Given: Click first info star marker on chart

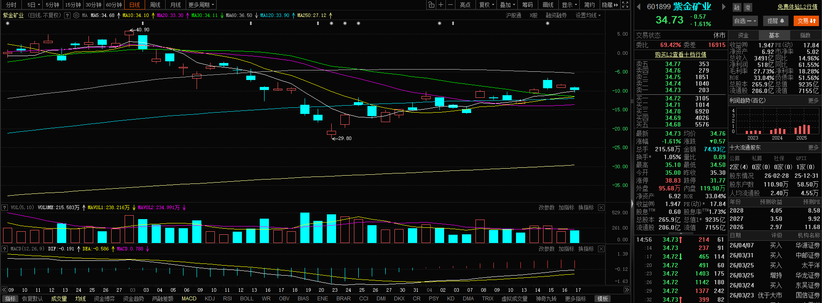Looking at the screenshot, I should 7,23.
